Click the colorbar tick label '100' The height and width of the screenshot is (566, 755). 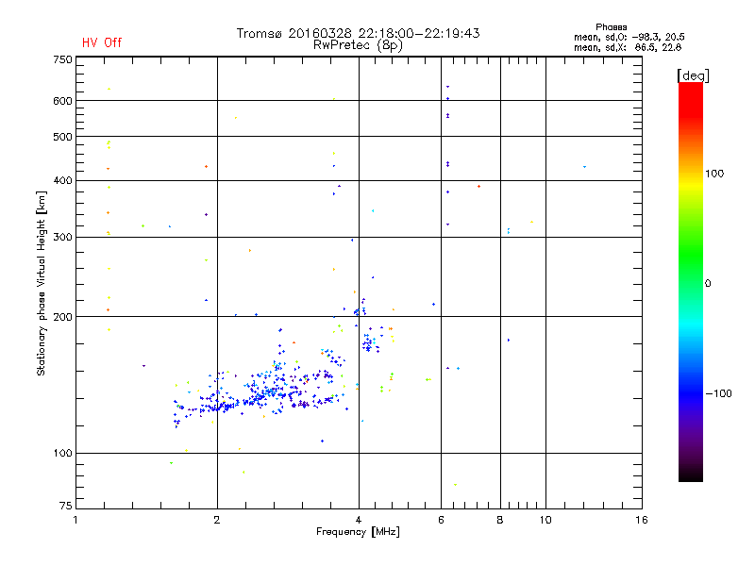point(714,174)
